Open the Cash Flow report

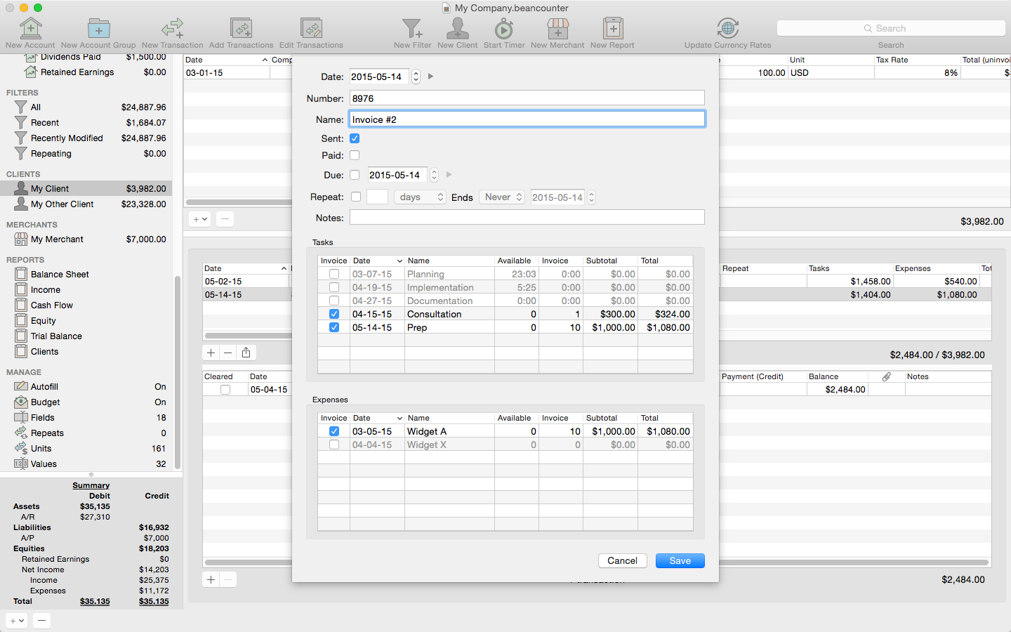86,305
